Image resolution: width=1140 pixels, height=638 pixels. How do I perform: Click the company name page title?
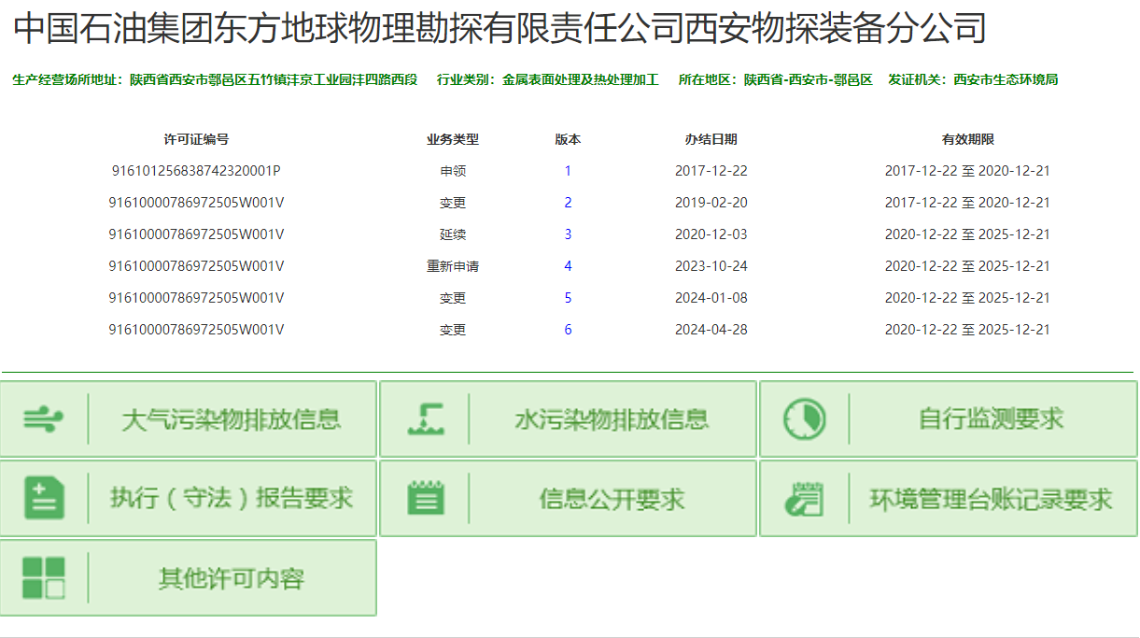click(x=500, y=29)
